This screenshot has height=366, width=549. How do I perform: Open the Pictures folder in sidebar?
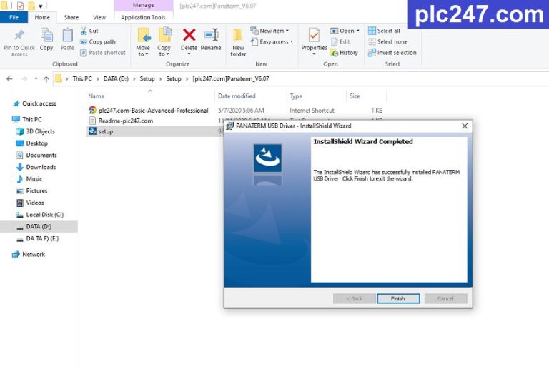(36, 190)
